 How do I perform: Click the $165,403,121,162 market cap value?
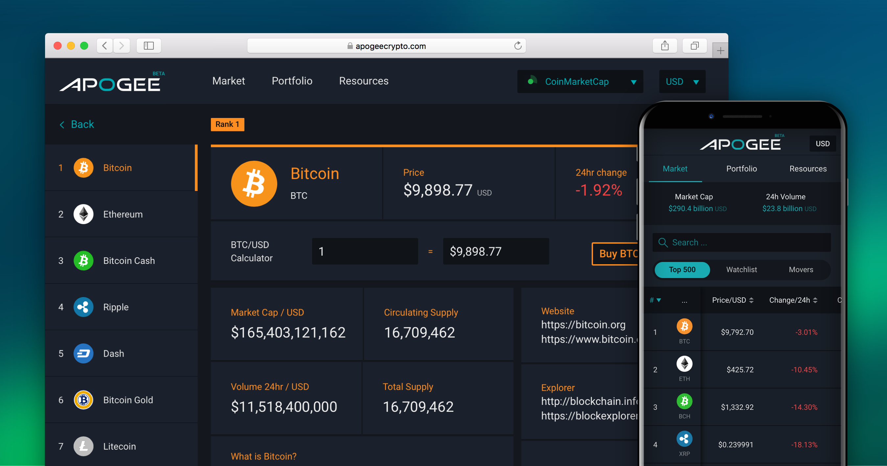(x=288, y=333)
